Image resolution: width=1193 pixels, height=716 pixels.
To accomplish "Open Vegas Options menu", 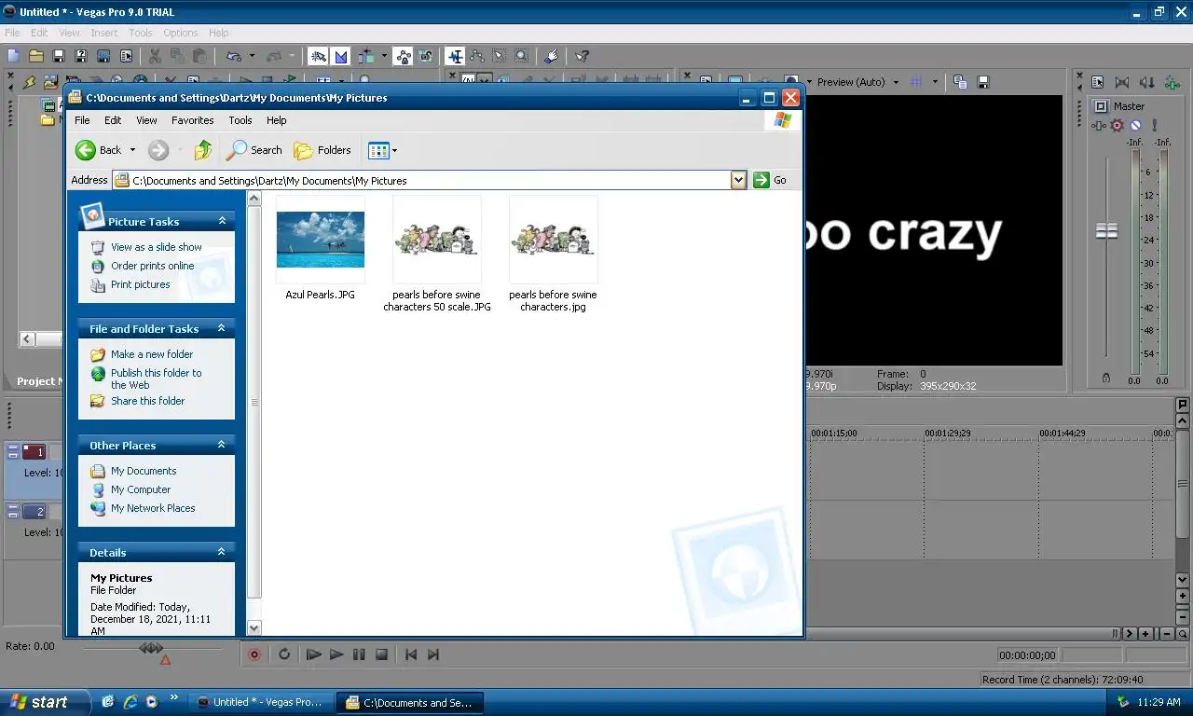I will pyautogui.click(x=181, y=33).
